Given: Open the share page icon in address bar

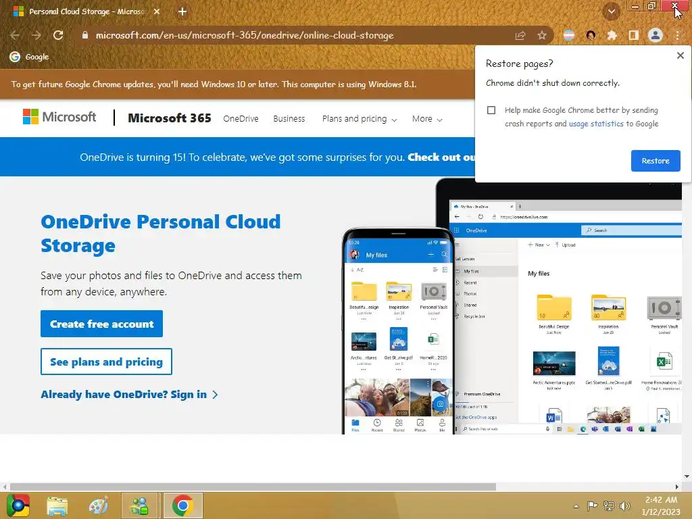Looking at the screenshot, I should coord(520,35).
